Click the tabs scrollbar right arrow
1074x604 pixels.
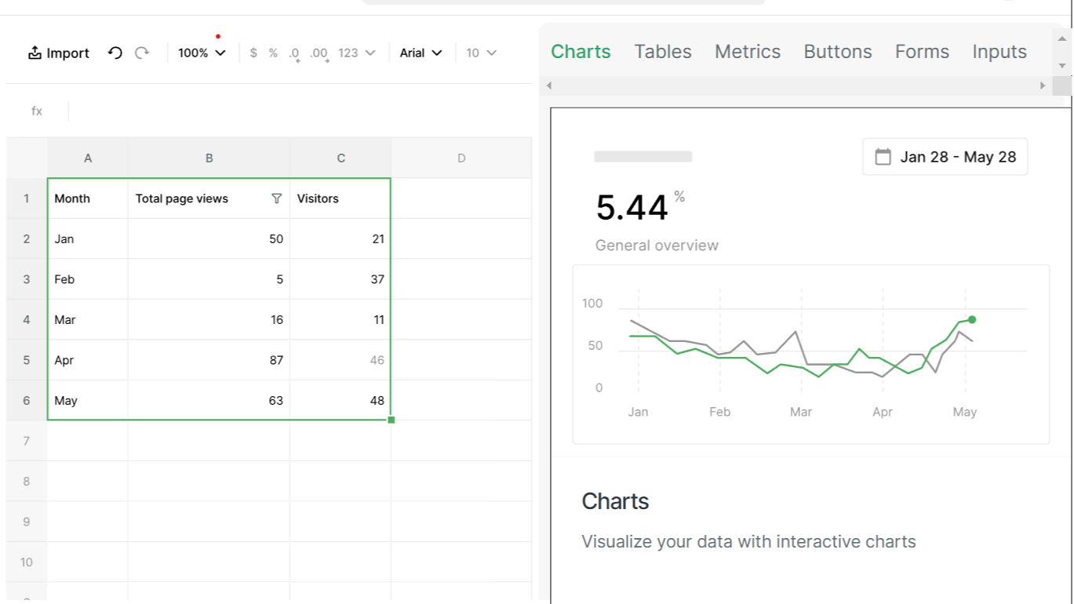1043,86
